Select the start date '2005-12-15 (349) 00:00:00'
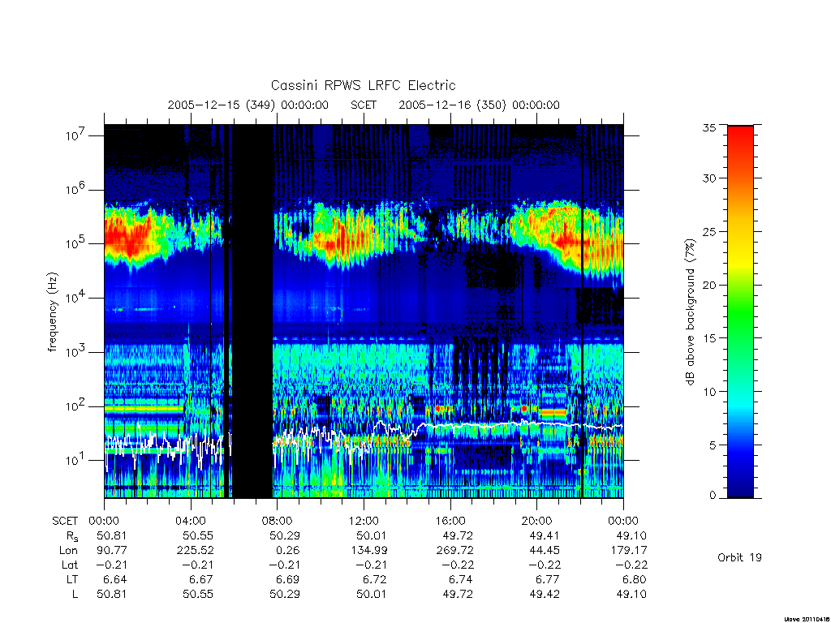The width and height of the screenshot is (831, 623). pyautogui.click(x=248, y=105)
